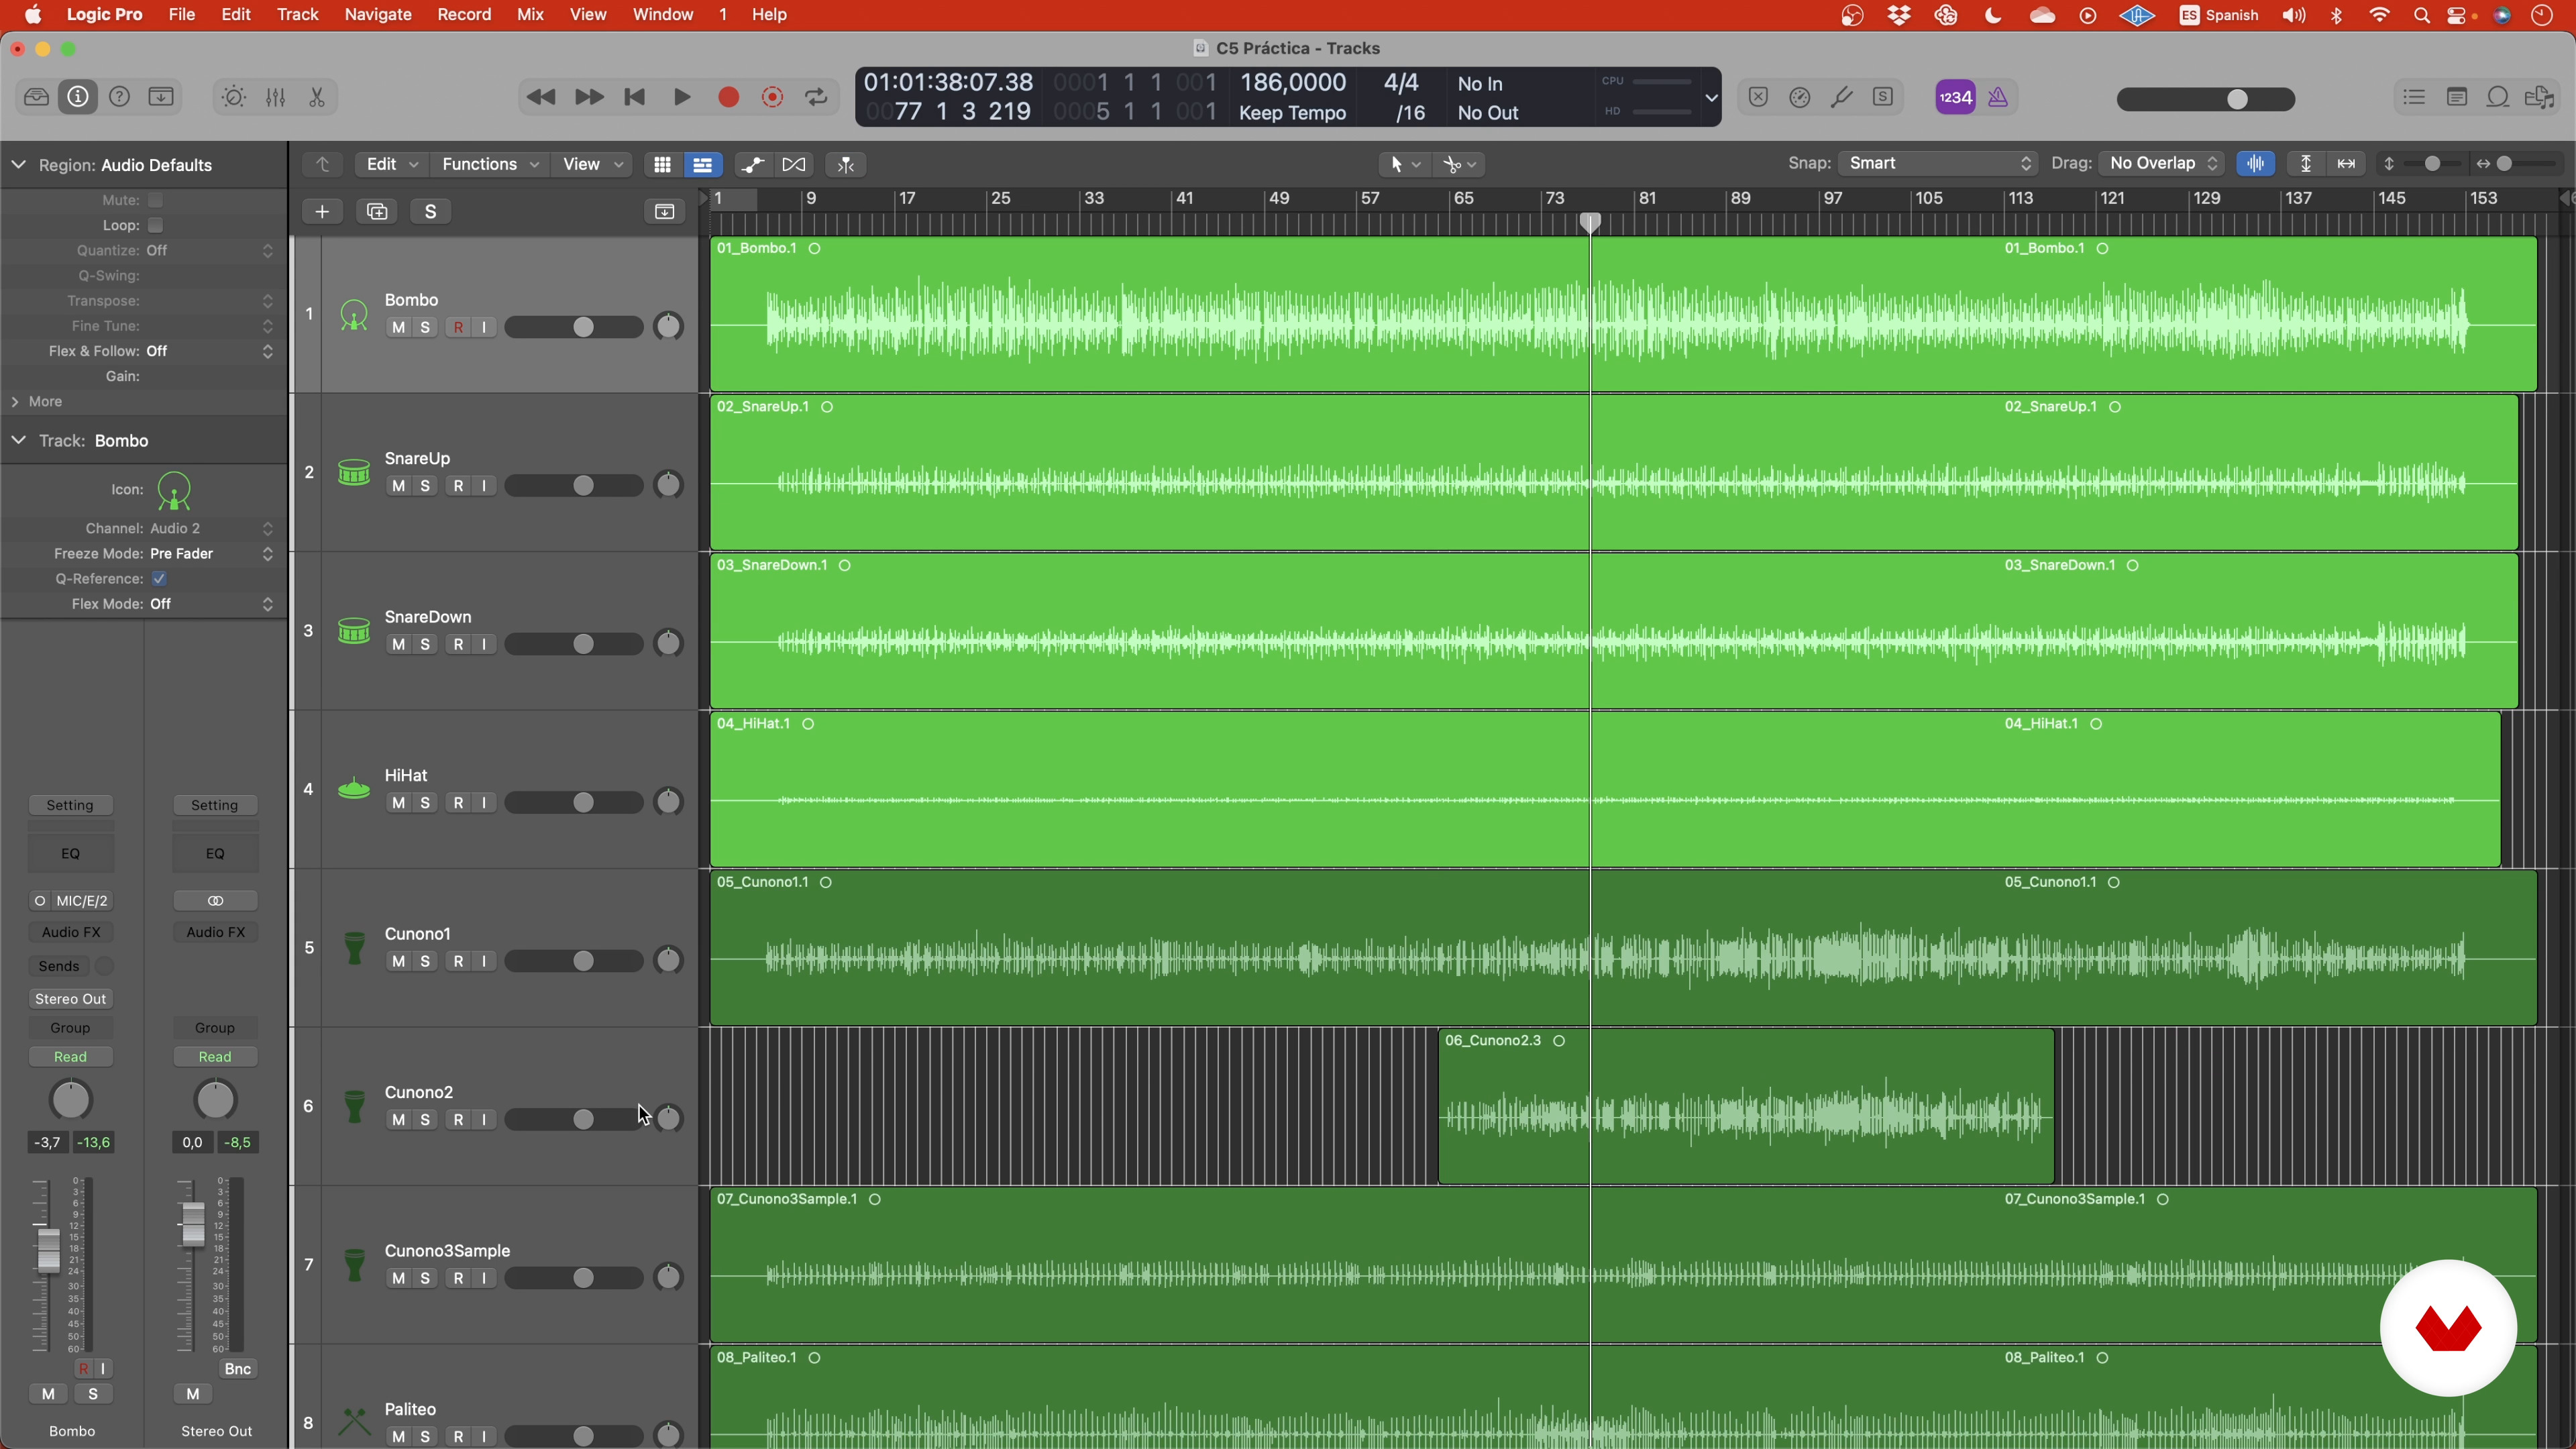
Task: Toggle the Inspector info button
Action: tap(78, 97)
